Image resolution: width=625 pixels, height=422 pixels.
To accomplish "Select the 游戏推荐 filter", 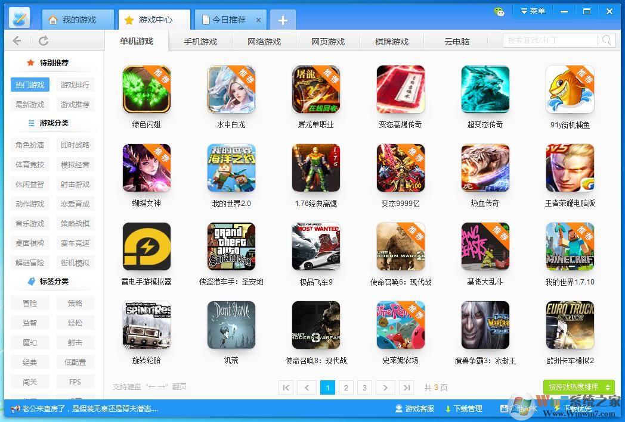I will (75, 104).
